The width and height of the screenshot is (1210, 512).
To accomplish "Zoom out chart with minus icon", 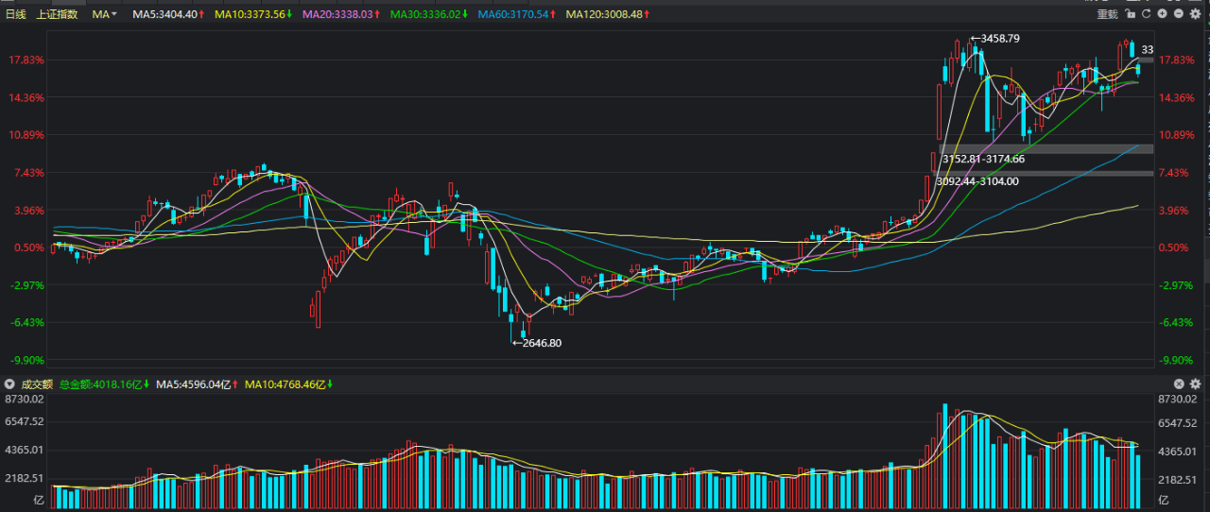I will point(1179,13).
